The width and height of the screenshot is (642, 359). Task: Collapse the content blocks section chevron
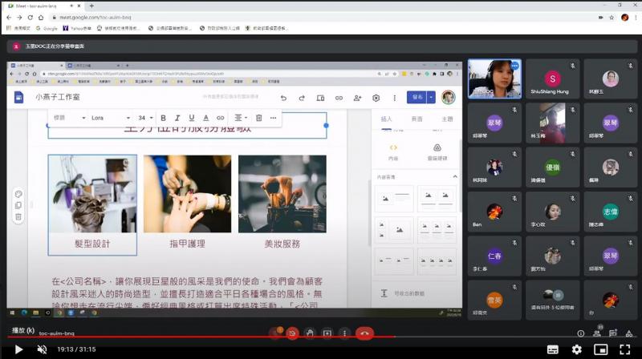(x=455, y=176)
